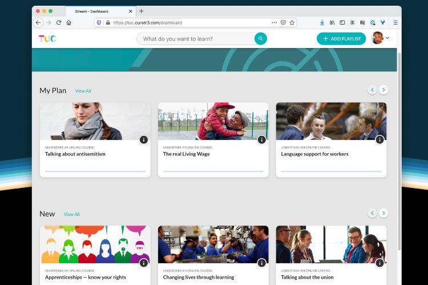428x285 pixels.
Task: Bookmark this page with star icon
Action: (292, 23)
